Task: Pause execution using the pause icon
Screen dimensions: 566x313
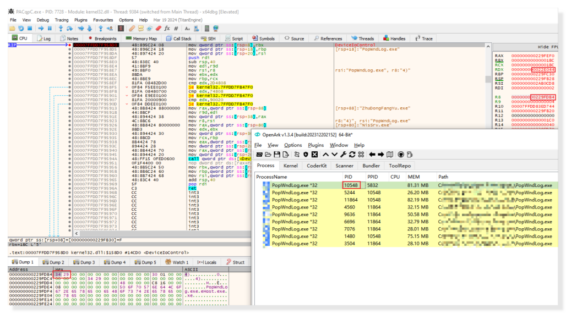Action: click(x=49, y=28)
